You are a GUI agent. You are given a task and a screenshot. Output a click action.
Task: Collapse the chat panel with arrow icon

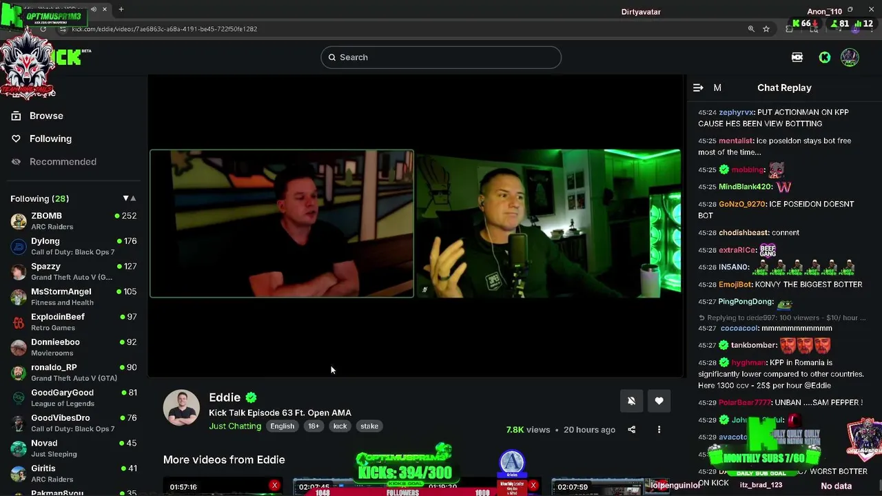click(698, 87)
